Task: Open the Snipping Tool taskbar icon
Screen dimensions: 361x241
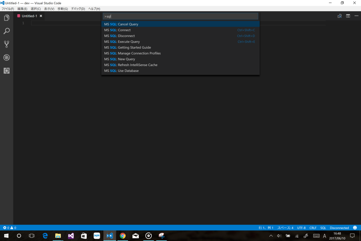Action: click(161, 236)
